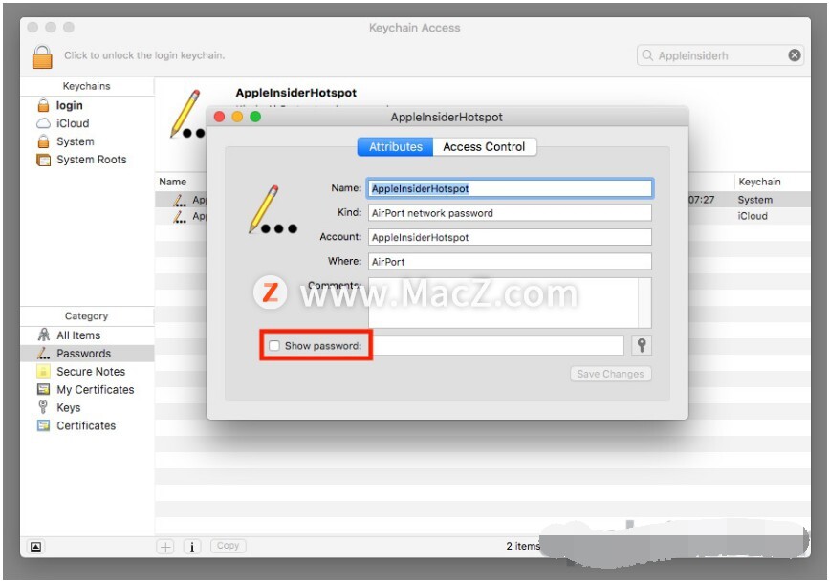Click the add item plus button
This screenshot has height=584, width=829.
click(165, 547)
